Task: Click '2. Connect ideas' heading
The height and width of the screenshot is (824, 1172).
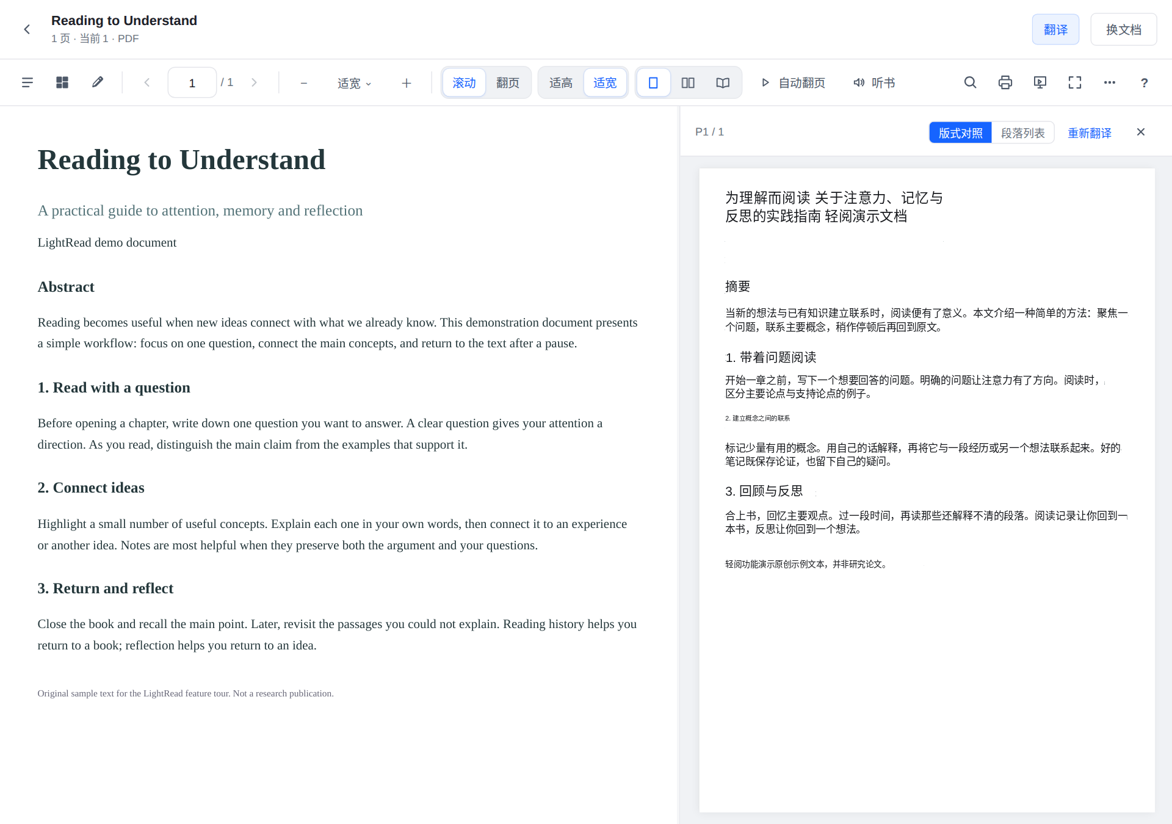Action: click(91, 488)
